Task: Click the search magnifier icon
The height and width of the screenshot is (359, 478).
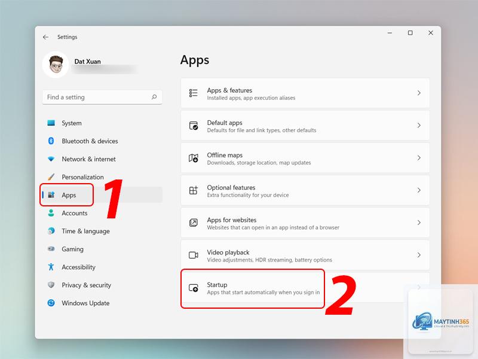Action: point(154,97)
